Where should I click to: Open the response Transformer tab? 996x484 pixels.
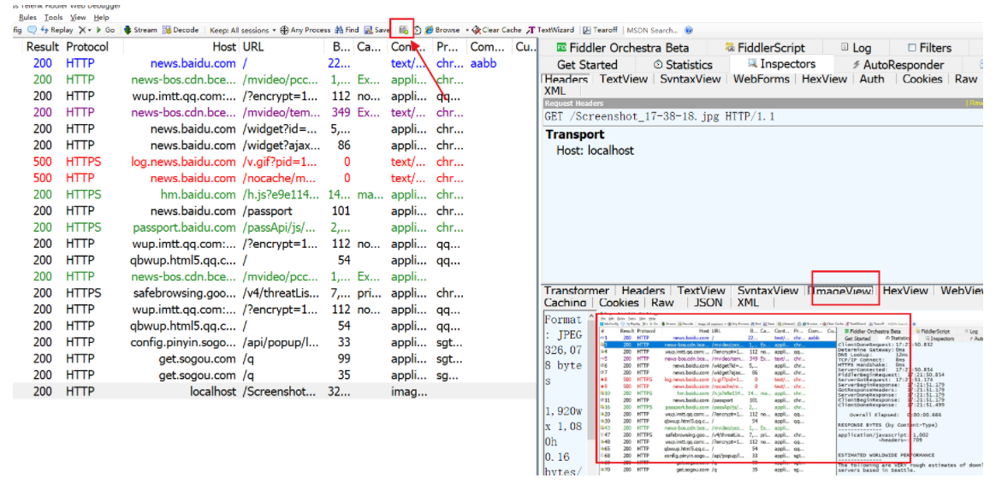pos(577,291)
